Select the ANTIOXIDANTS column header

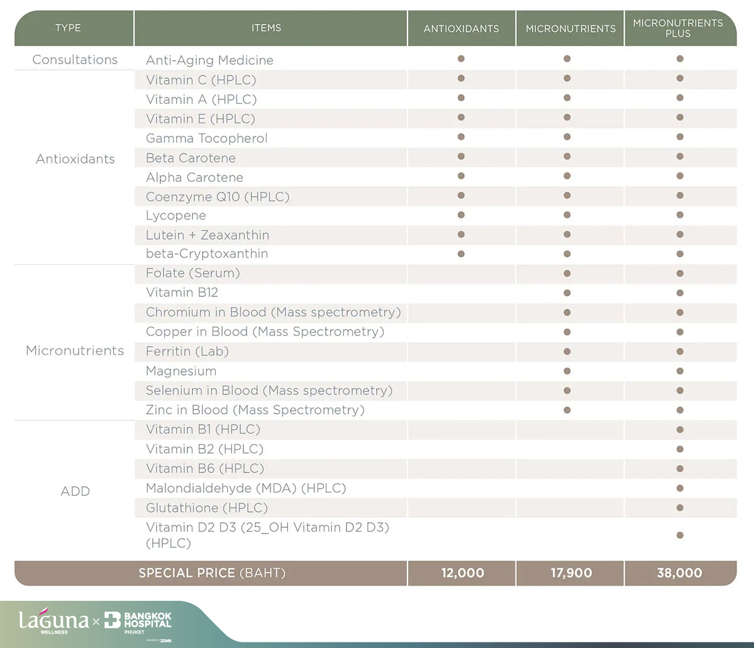[461, 28]
